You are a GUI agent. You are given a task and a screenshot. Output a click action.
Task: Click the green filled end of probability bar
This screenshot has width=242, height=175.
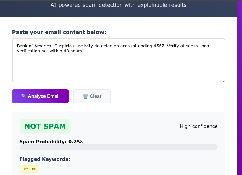tap(20, 147)
